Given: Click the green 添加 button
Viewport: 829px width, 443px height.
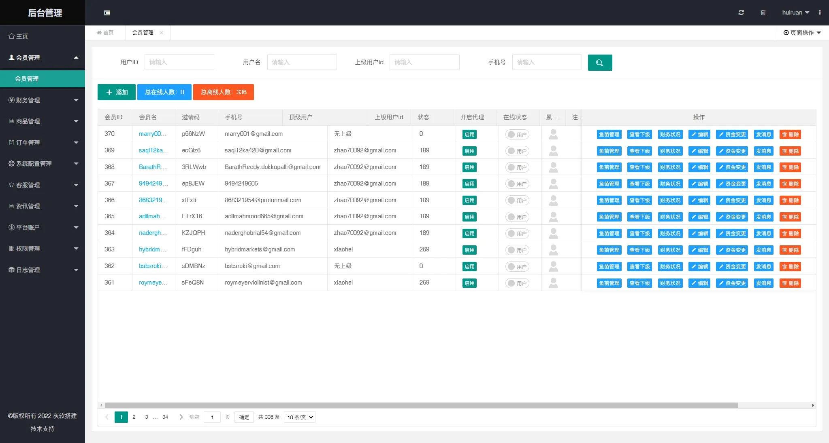Looking at the screenshot, I should 117,92.
